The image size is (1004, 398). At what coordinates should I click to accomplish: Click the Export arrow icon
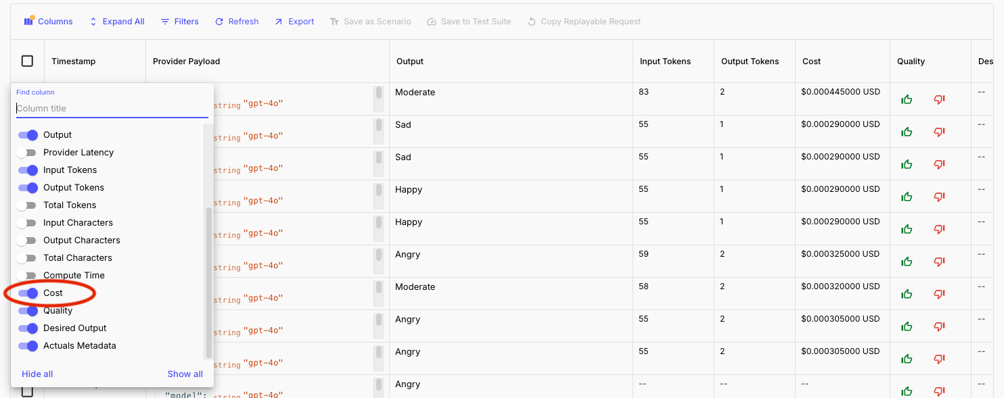[x=279, y=22]
